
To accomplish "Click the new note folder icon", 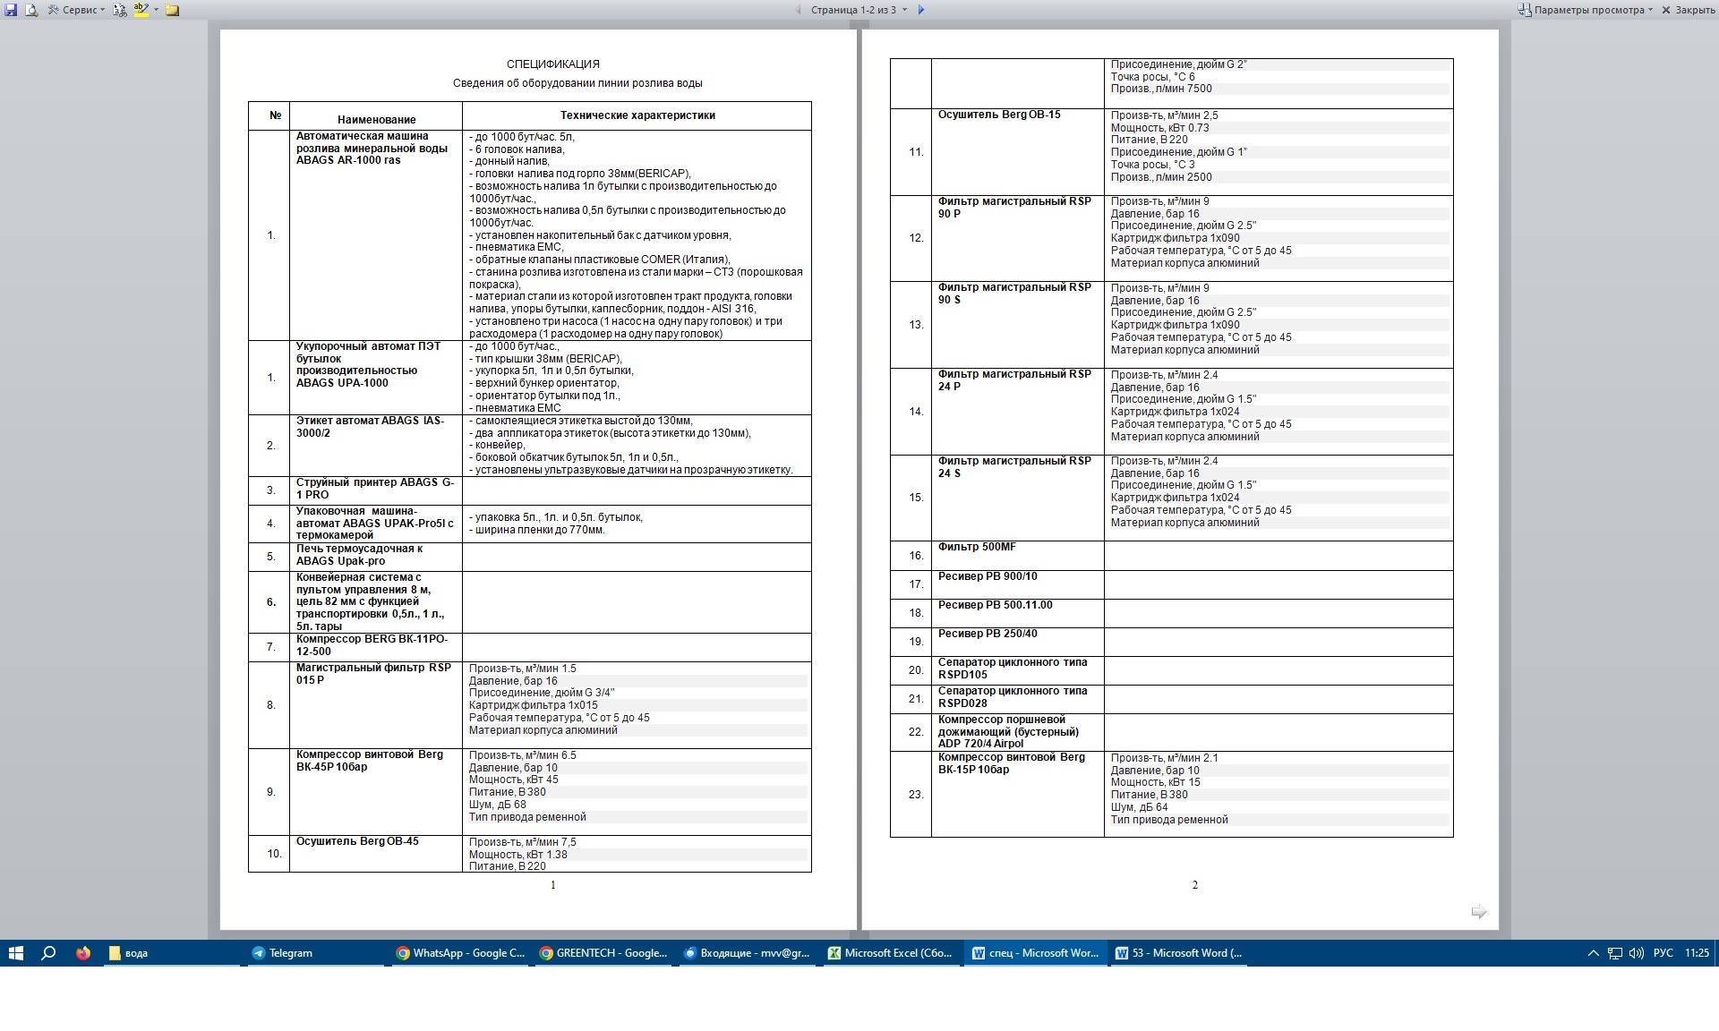I will tap(172, 10).
